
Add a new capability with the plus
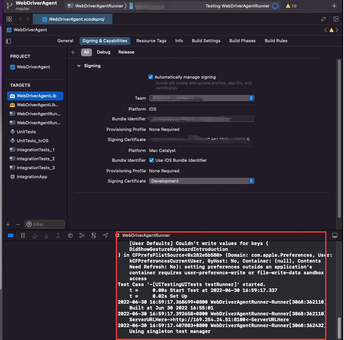73,52
